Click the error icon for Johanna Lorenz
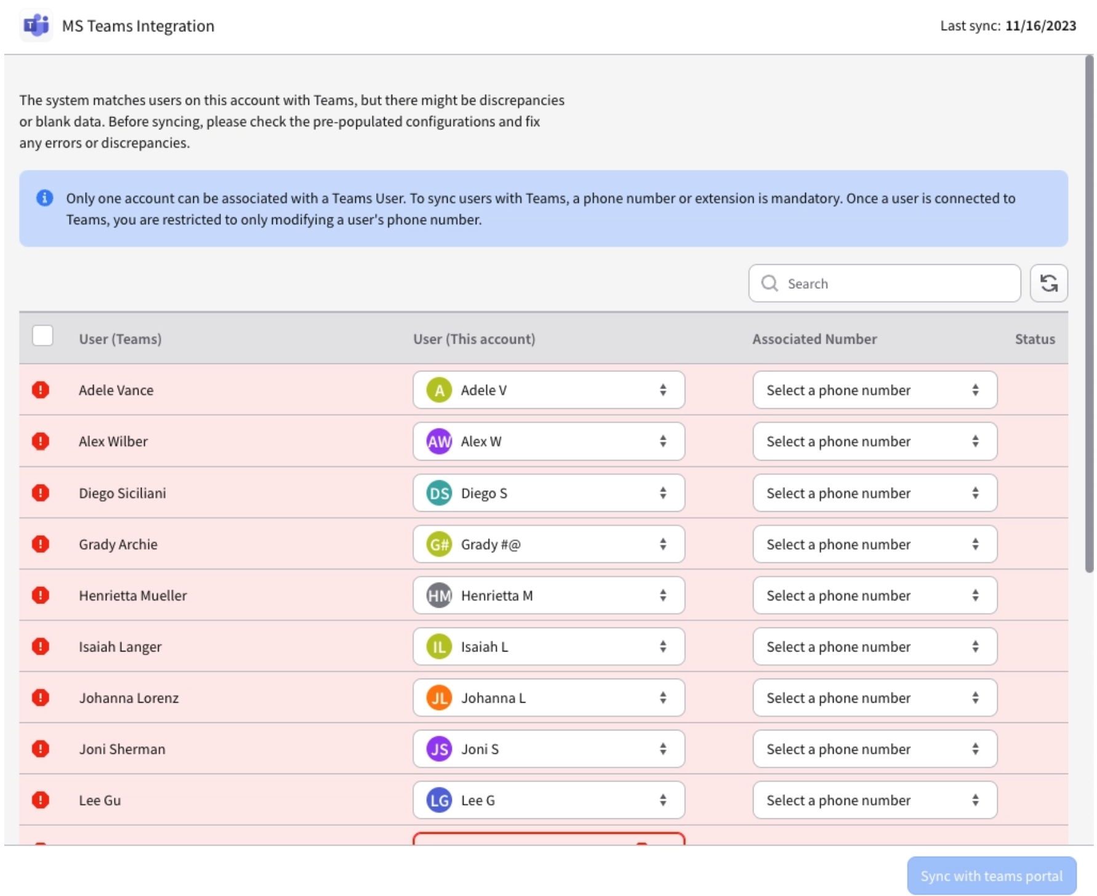Viewport: 1097px width, 896px height. click(41, 697)
